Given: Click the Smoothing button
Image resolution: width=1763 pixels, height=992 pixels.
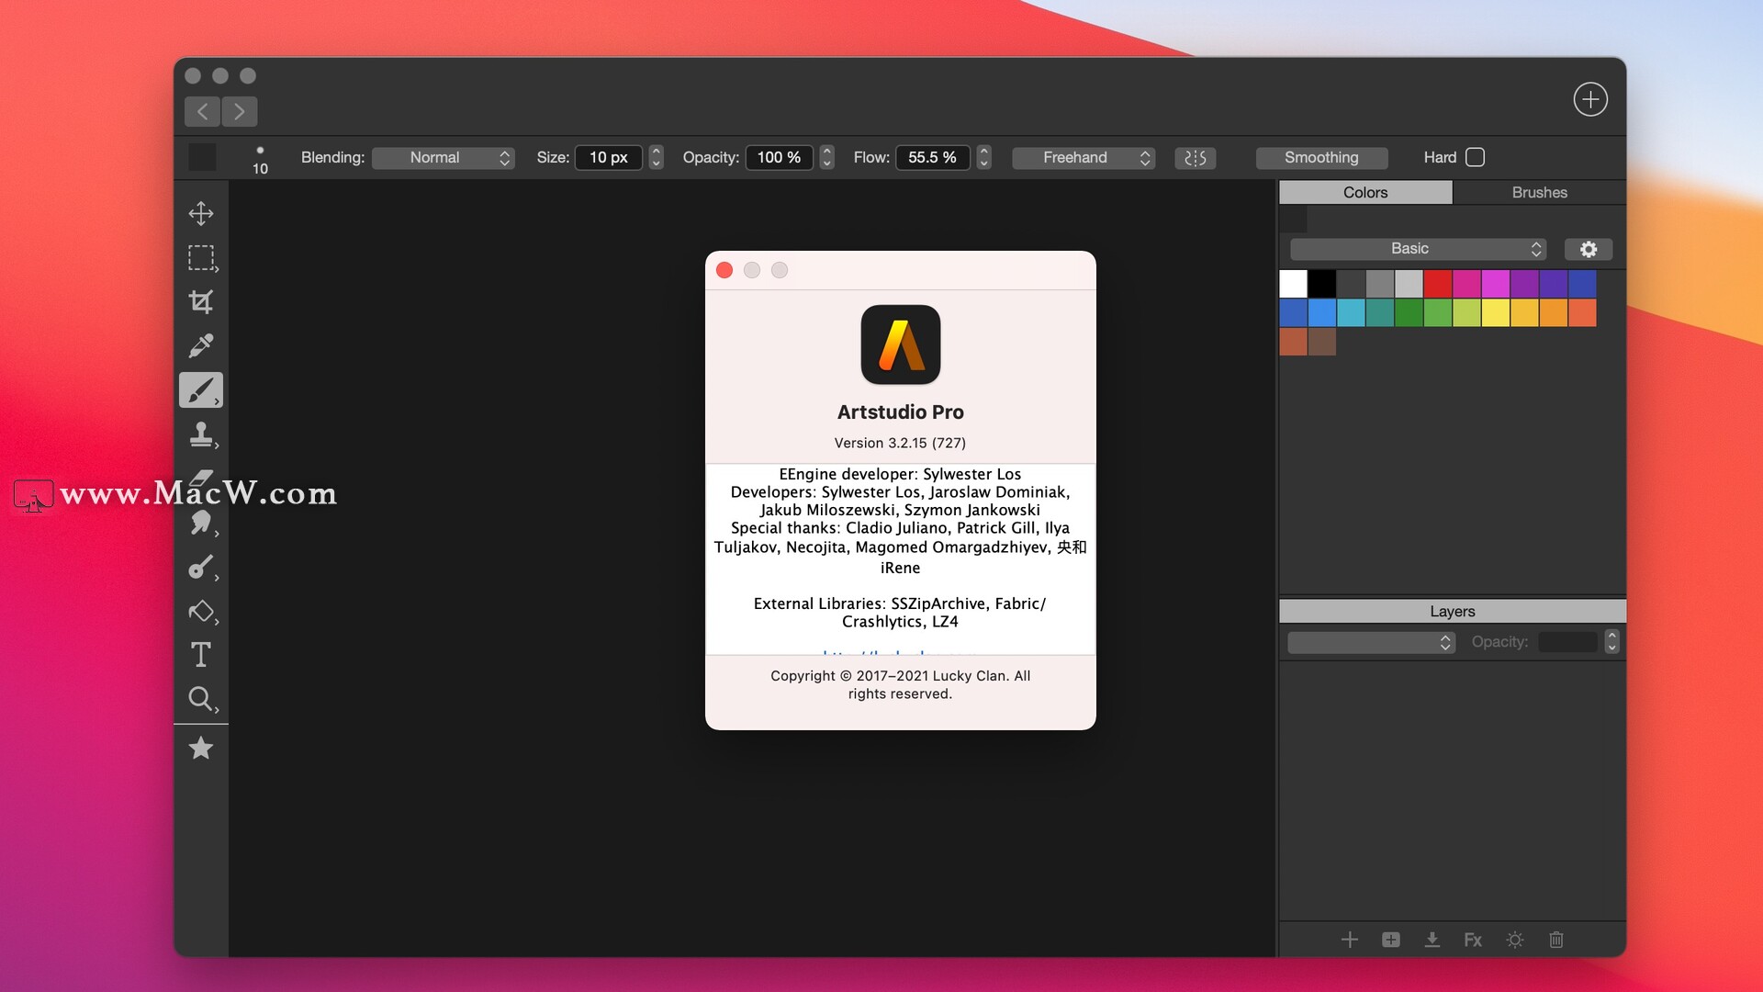Looking at the screenshot, I should 1321,158.
